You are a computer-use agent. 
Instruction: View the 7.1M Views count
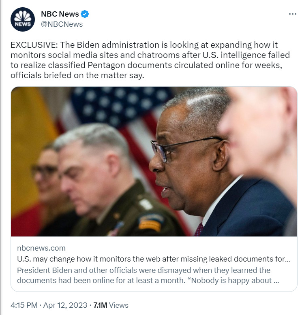(x=111, y=305)
